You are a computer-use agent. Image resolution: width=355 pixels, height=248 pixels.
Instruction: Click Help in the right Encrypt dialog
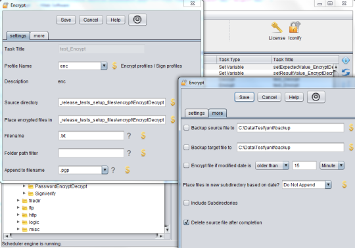[x=294, y=97]
